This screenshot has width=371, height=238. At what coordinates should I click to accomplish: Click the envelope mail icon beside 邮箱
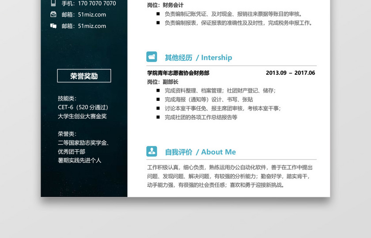point(53,15)
